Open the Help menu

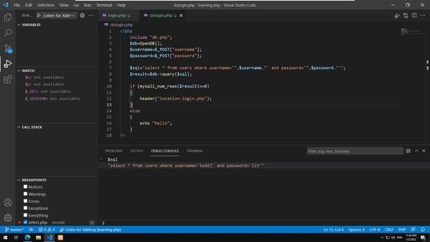(x=121, y=5)
